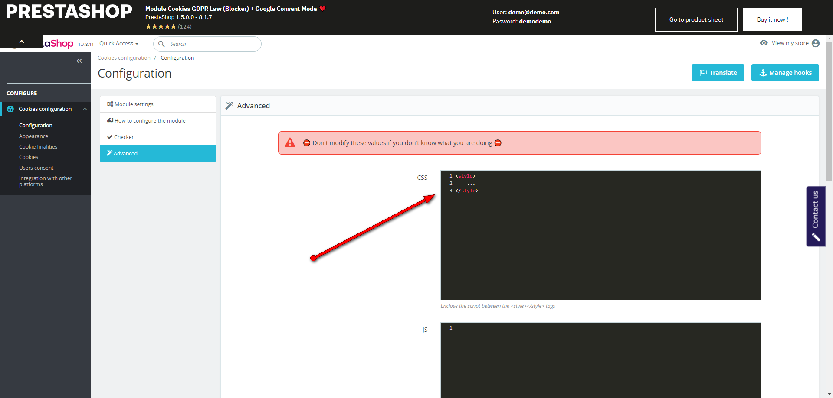This screenshot has width=833, height=398.
Task: Open How to configure the module tab
Action: click(158, 121)
